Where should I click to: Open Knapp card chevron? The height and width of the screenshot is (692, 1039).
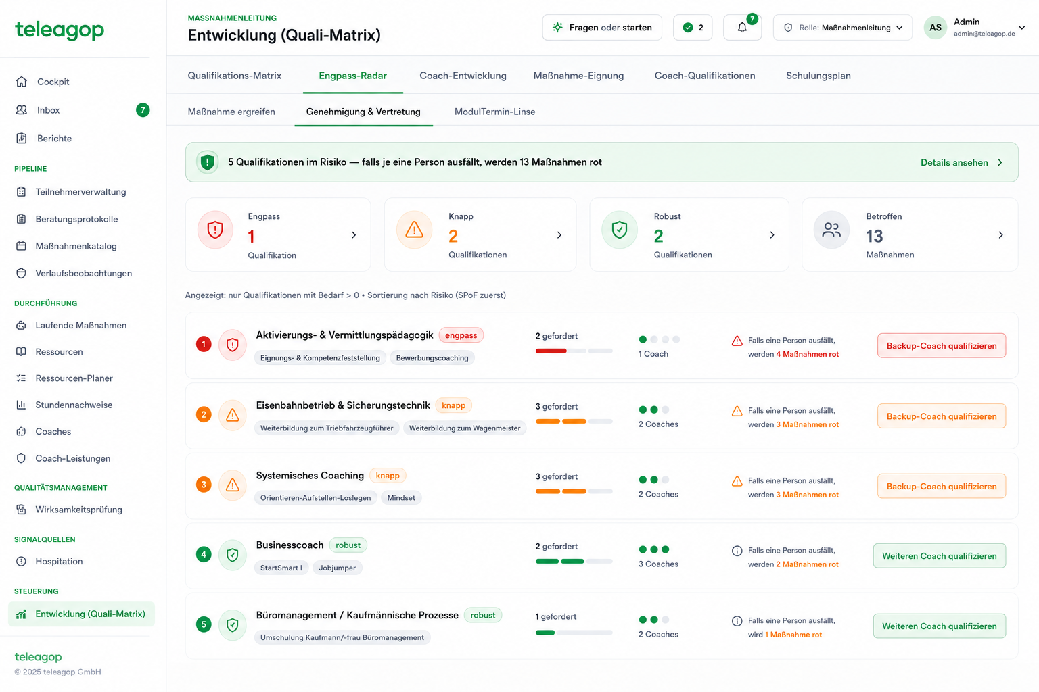tap(559, 235)
